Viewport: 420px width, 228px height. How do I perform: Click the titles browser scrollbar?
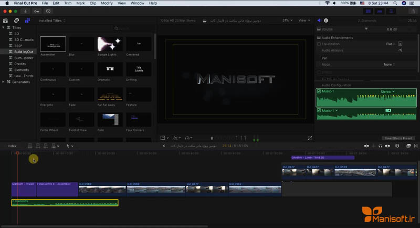(155, 46)
